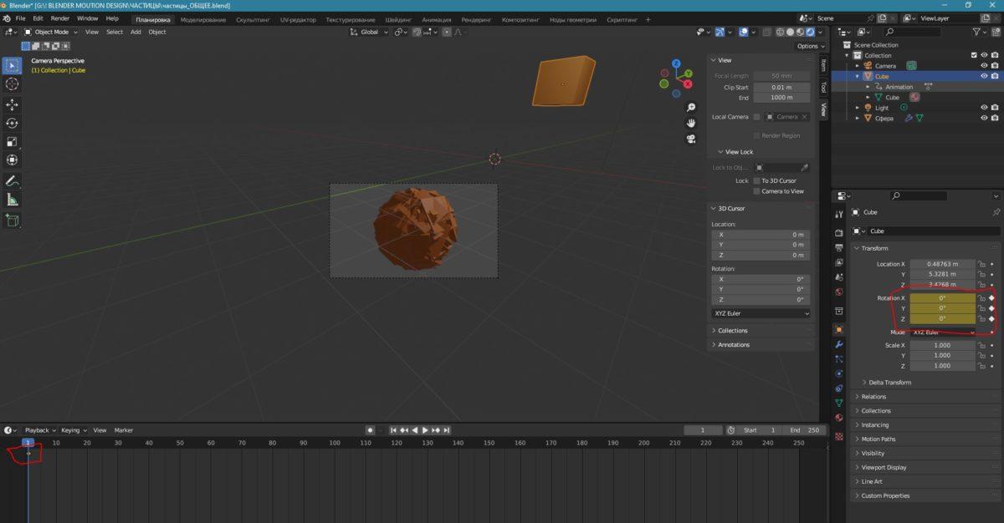This screenshot has height=523, width=1004.
Task: Toggle auto keying record button
Action: (x=370, y=430)
